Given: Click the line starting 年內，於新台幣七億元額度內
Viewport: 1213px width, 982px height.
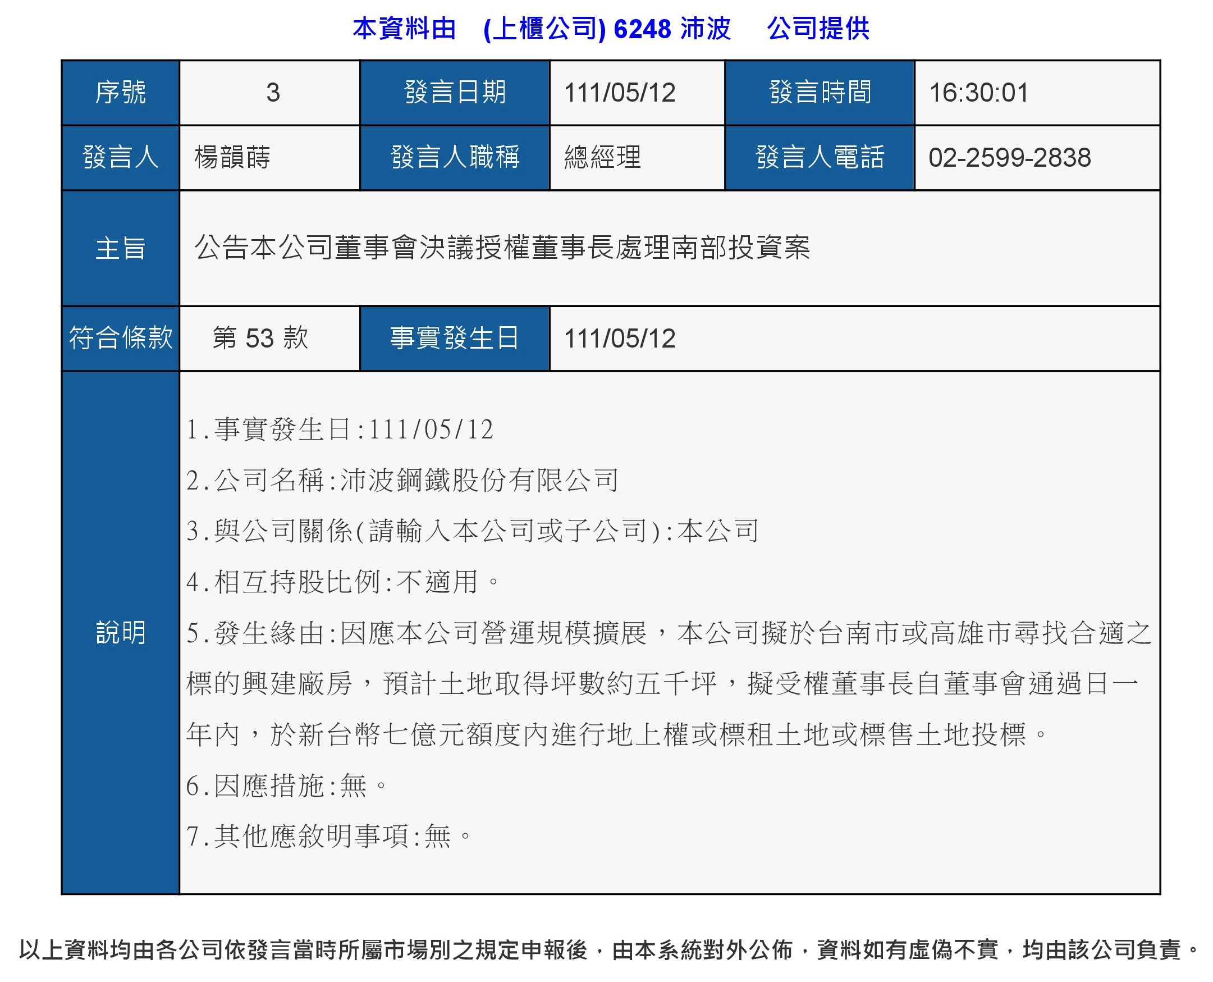Looking at the screenshot, I should coord(617,735).
